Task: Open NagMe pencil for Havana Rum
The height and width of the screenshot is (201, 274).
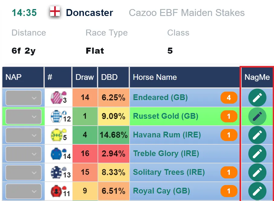Action: [257, 135]
